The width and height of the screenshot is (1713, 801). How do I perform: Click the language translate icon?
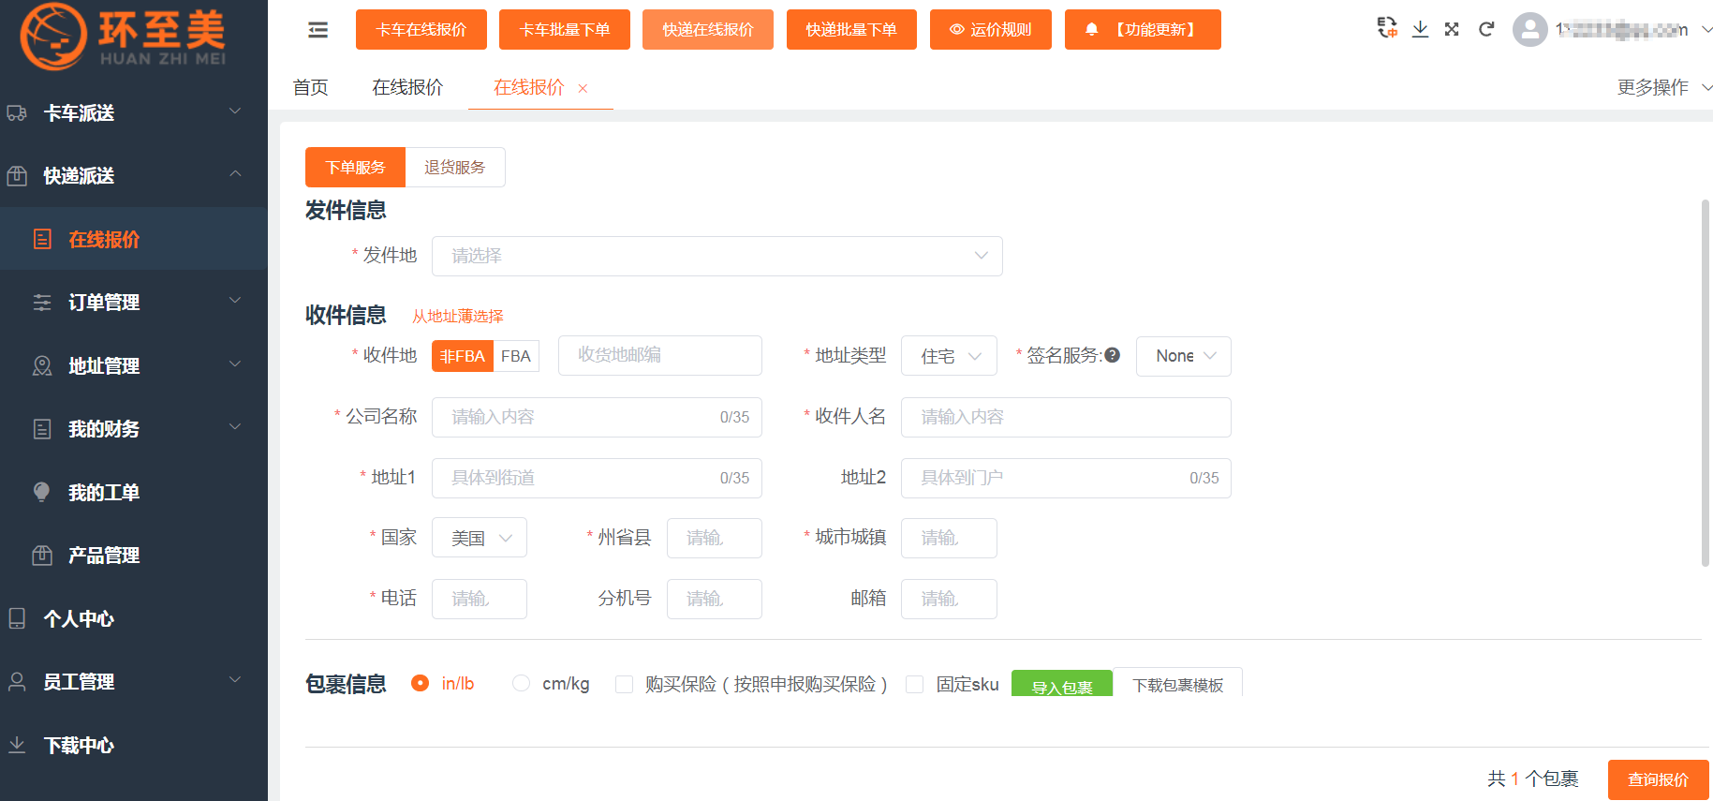point(1387,28)
